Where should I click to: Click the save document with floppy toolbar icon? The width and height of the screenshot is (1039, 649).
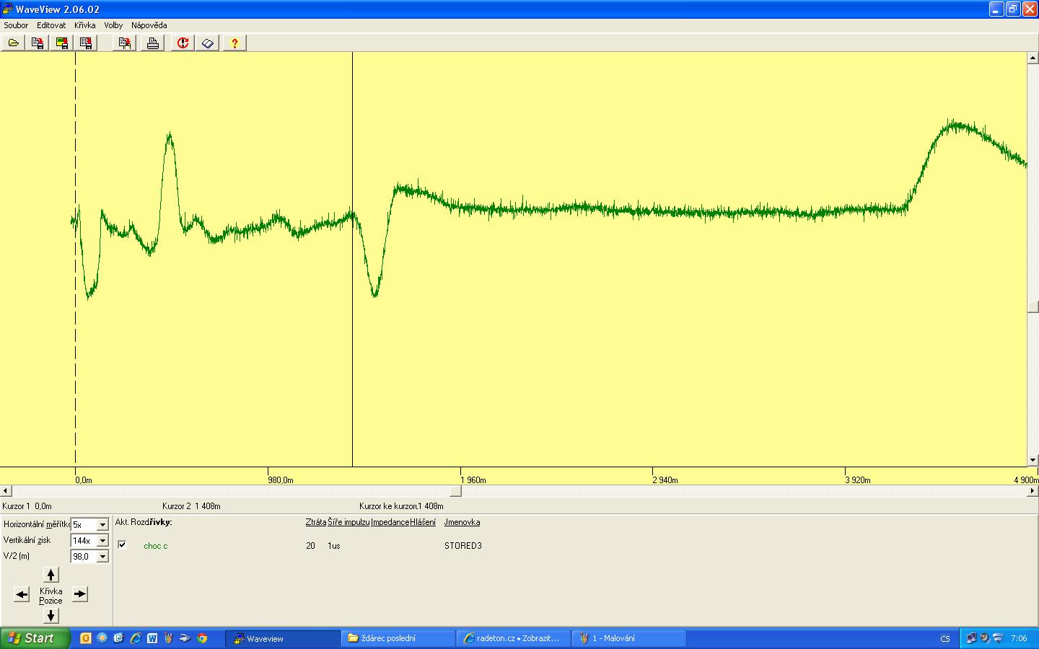click(x=38, y=43)
